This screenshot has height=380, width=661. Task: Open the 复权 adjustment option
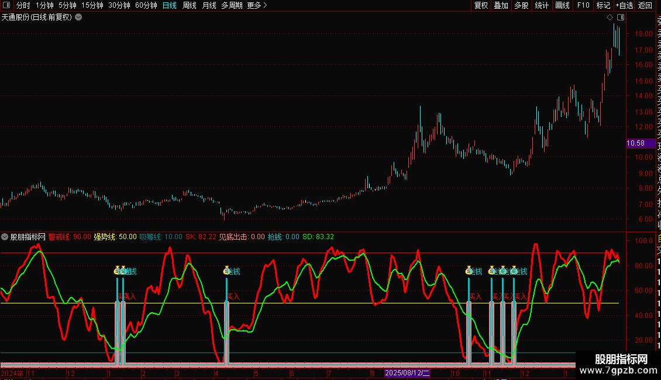pyautogui.click(x=481, y=5)
